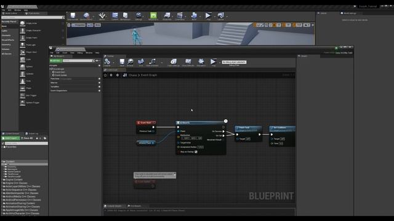Screen dimensions: 394x221
Task: Open viewport Show dropdown
Action: click(97, 25)
